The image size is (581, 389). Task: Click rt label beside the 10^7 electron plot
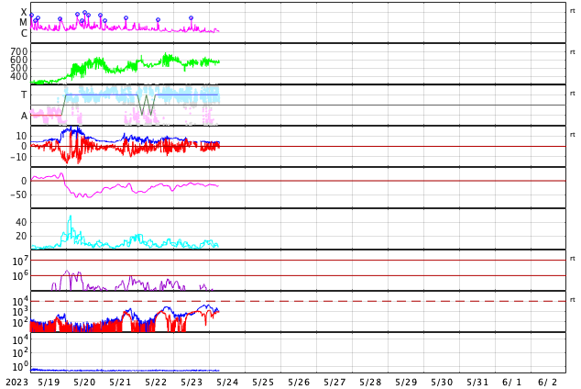point(572,259)
